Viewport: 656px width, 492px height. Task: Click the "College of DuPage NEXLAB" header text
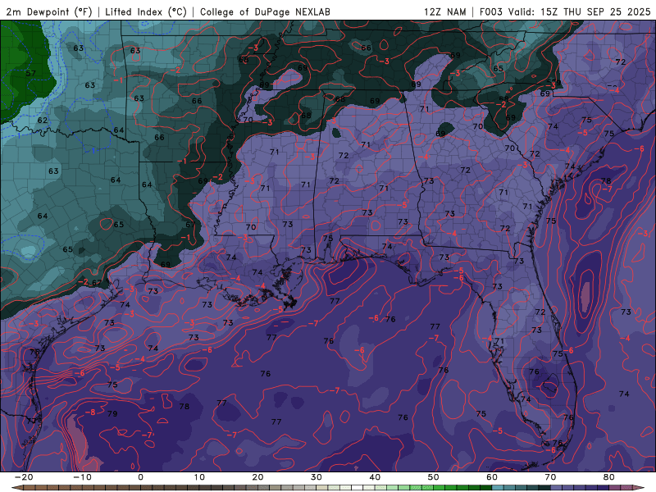[x=265, y=11]
